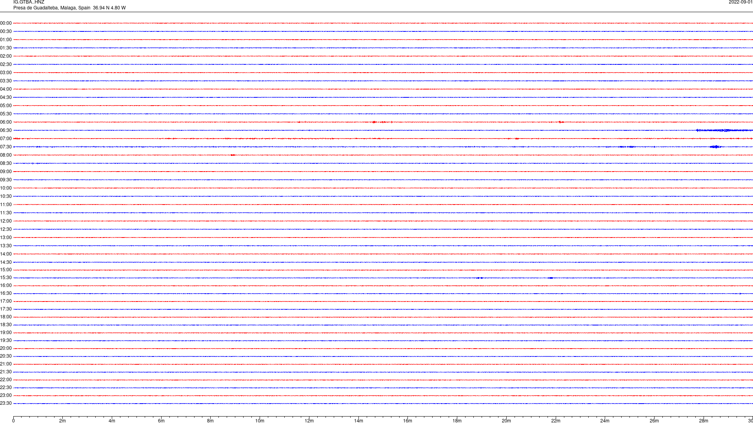Click the date label 2022-09-01
Viewport: 753px width, 424px height.
740,2
